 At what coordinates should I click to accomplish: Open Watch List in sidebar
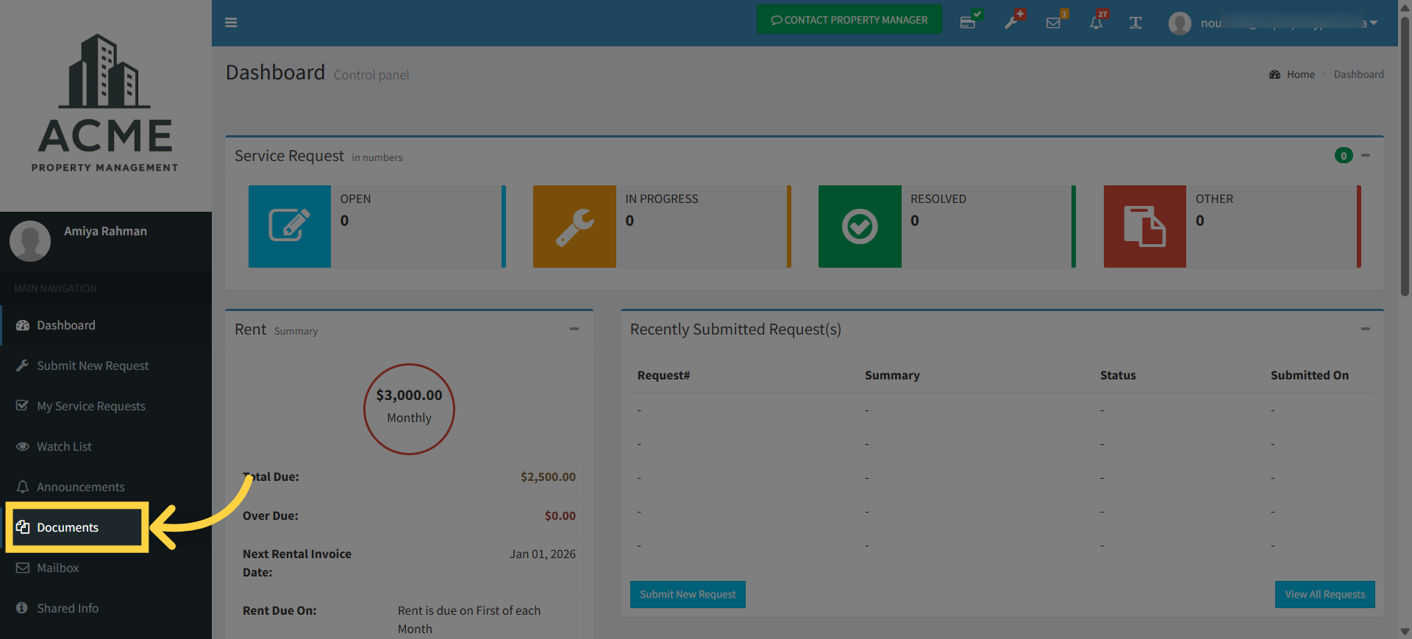click(106, 446)
